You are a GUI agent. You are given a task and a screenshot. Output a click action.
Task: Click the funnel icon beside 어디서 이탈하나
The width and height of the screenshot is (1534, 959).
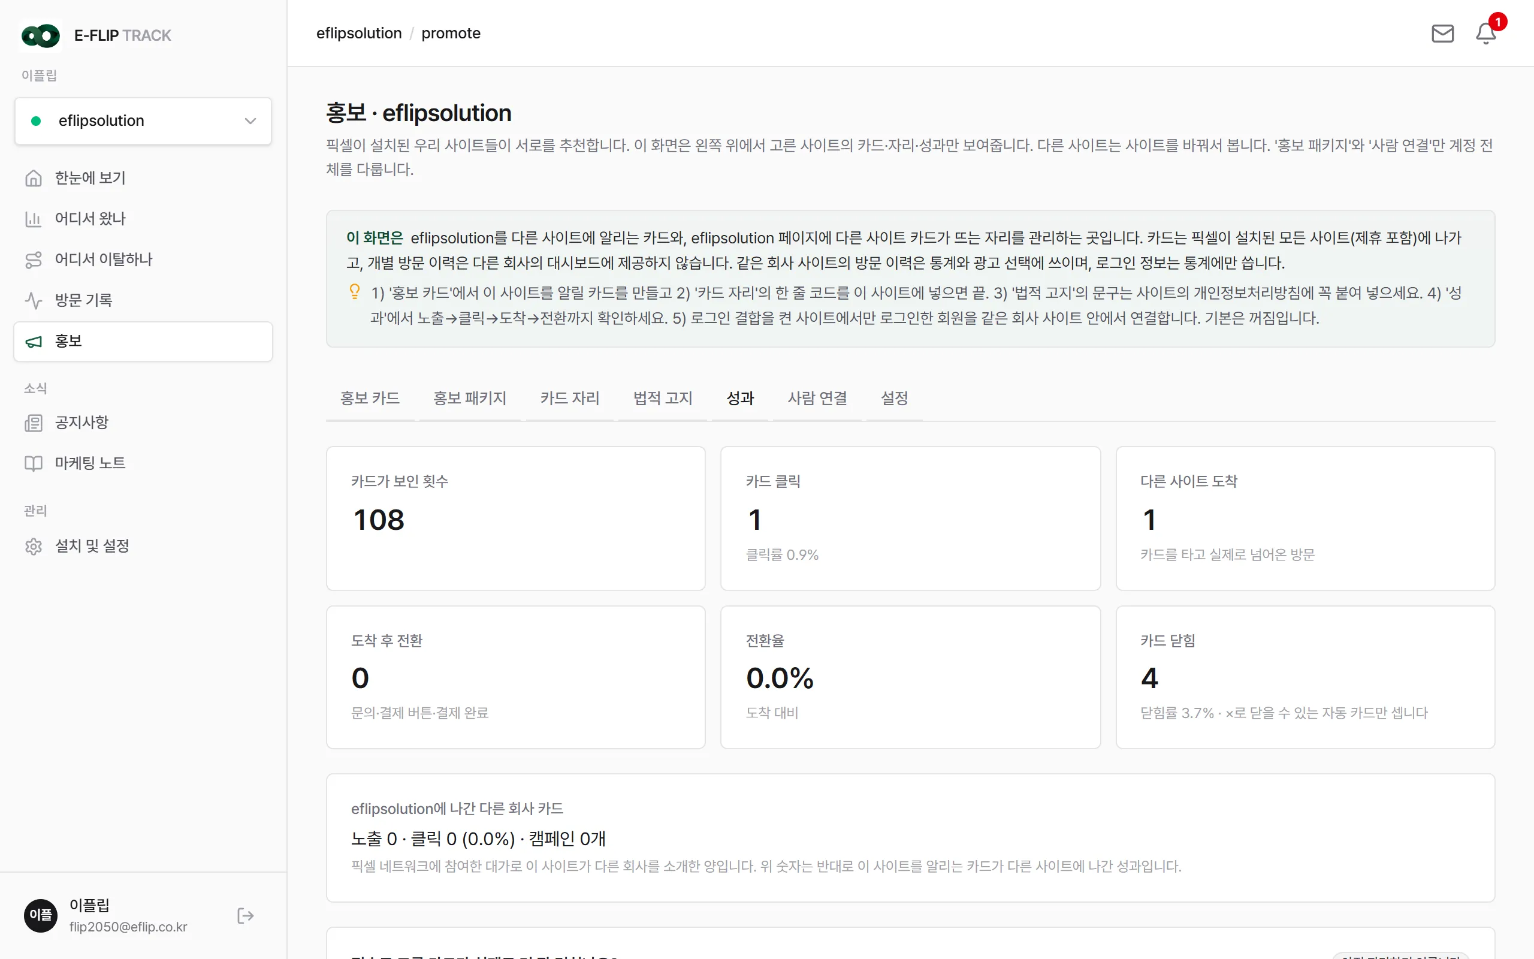coord(34,260)
